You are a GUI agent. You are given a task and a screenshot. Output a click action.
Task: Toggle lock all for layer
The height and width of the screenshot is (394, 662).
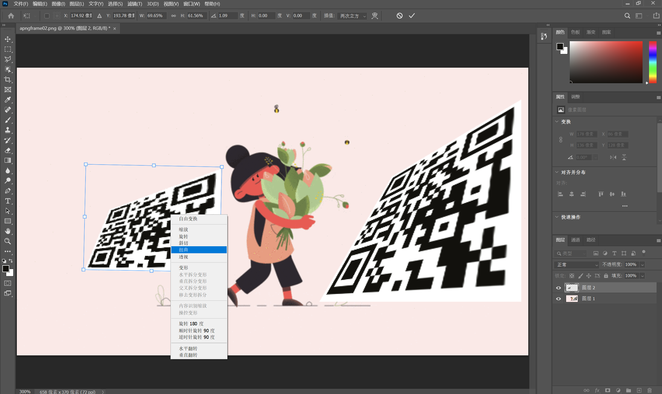tap(606, 276)
